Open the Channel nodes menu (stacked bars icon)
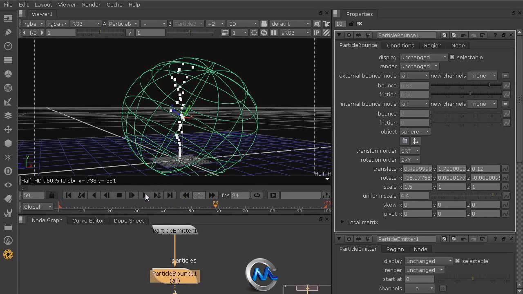Image resolution: width=523 pixels, height=294 pixels. pyautogui.click(x=8, y=60)
